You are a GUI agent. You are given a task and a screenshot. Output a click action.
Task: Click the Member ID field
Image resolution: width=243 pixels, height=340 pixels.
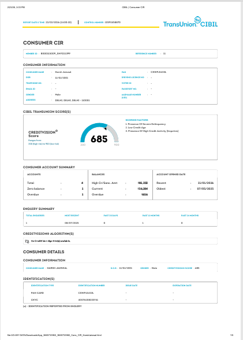click(48, 54)
